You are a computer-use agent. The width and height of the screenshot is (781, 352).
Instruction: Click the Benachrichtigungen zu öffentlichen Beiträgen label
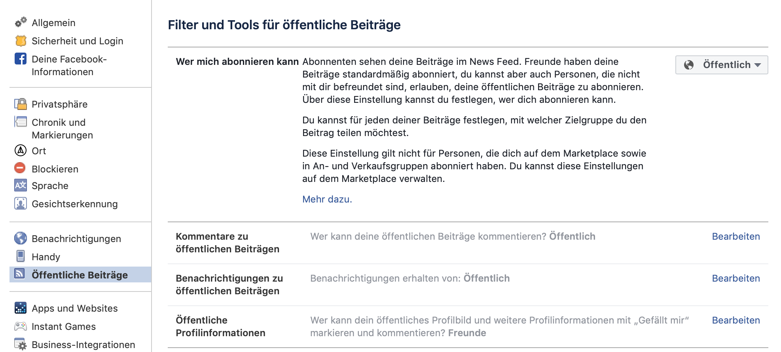(229, 285)
